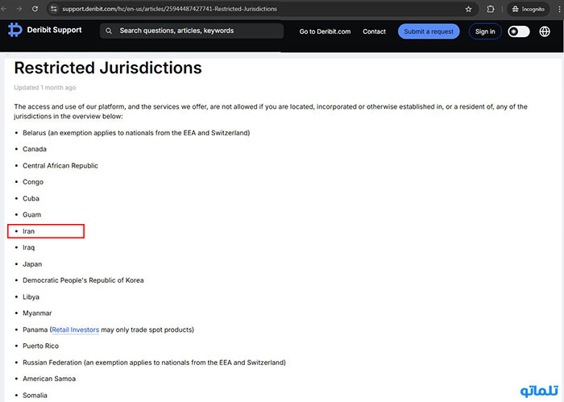
Task: Click the Canada list entry
Action: [35, 149]
